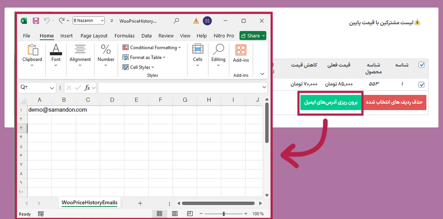Click the 100 % zoom level text
Screen dimensions: 443x219
[x=258, y=214]
